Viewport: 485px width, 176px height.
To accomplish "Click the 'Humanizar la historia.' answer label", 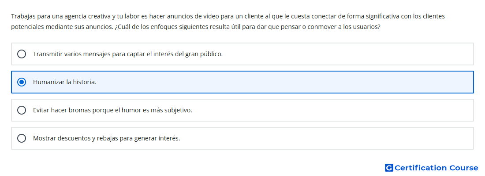I will (65, 82).
